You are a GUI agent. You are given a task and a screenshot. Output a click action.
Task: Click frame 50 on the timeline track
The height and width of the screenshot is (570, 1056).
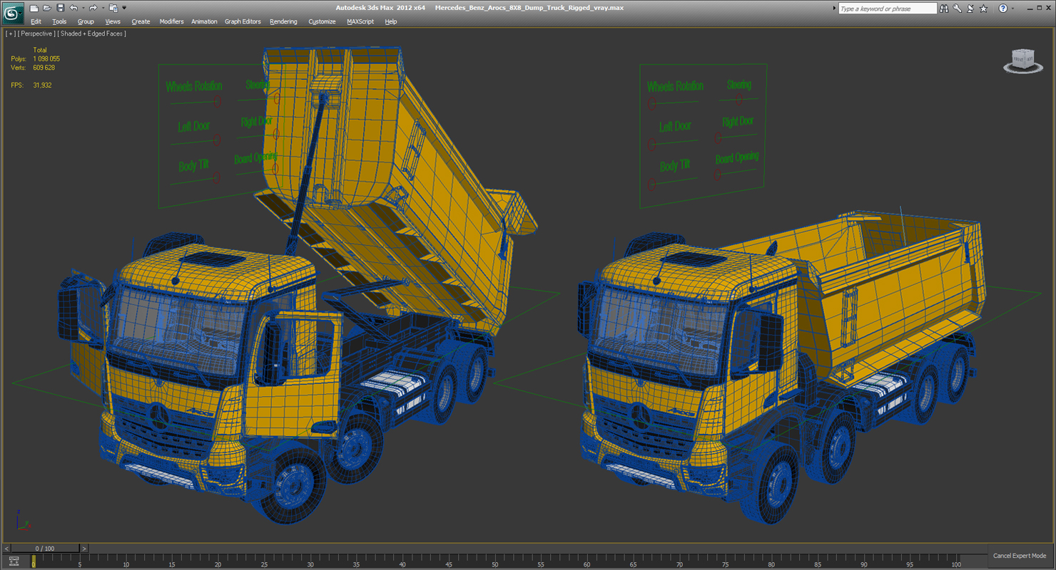(494, 561)
